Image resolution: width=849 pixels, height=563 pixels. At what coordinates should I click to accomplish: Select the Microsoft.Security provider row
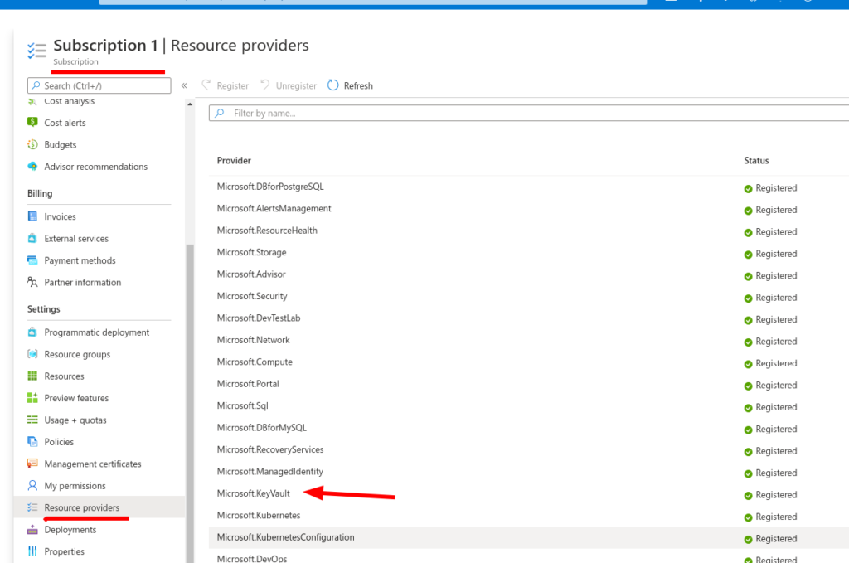point(528,296)
